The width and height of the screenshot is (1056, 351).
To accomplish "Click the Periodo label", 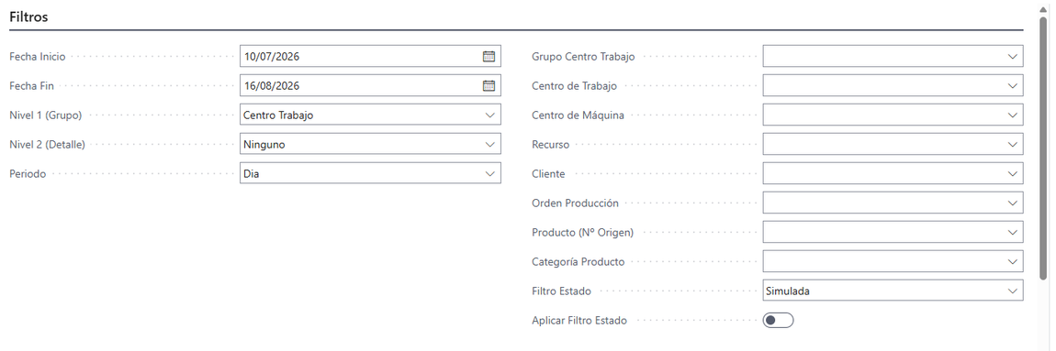I will [x=28, y=173].
